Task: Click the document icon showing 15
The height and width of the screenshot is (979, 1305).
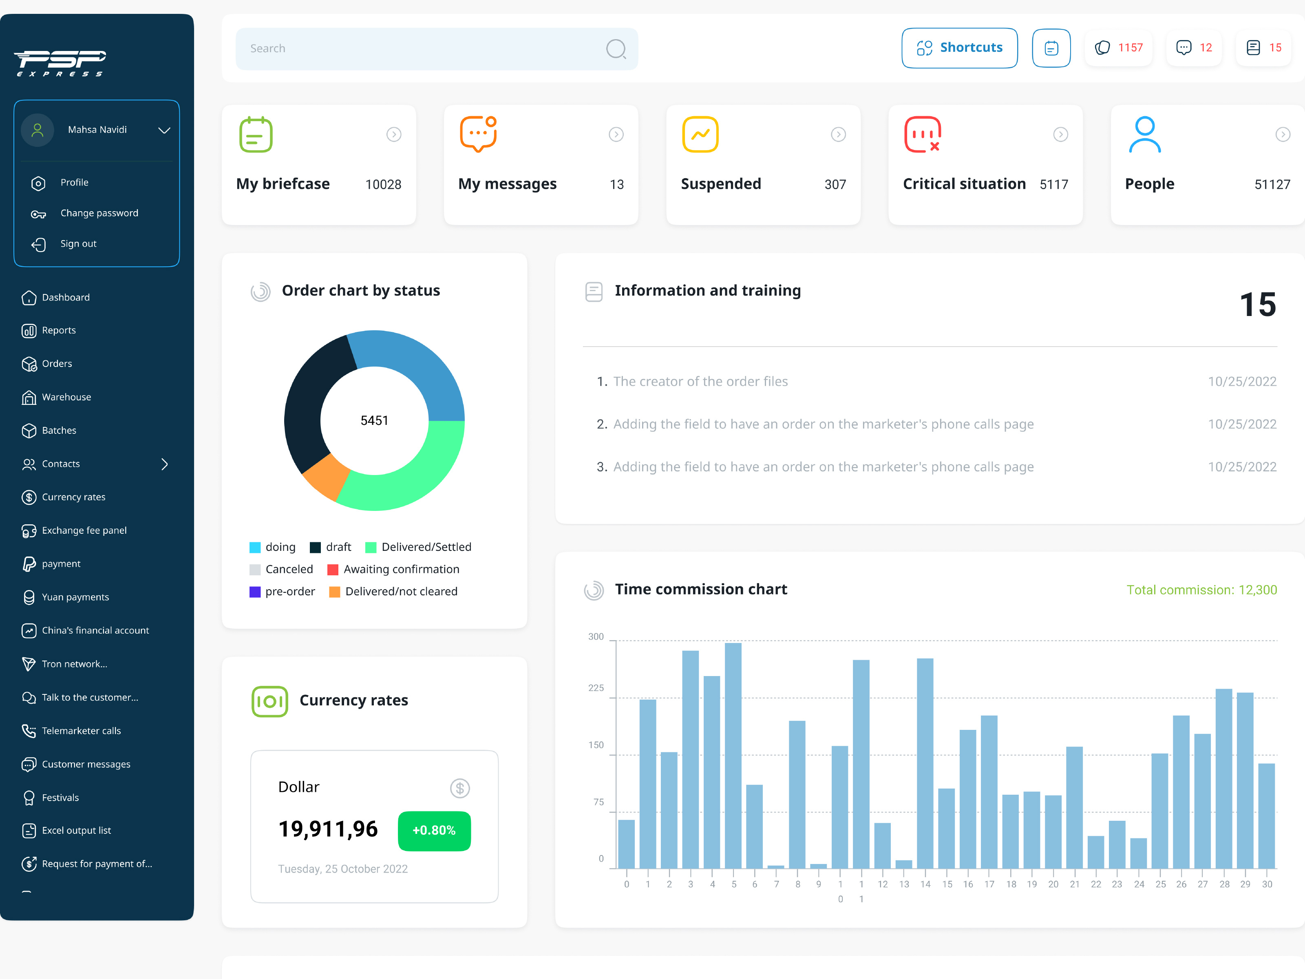Action: coord(1253,48)
